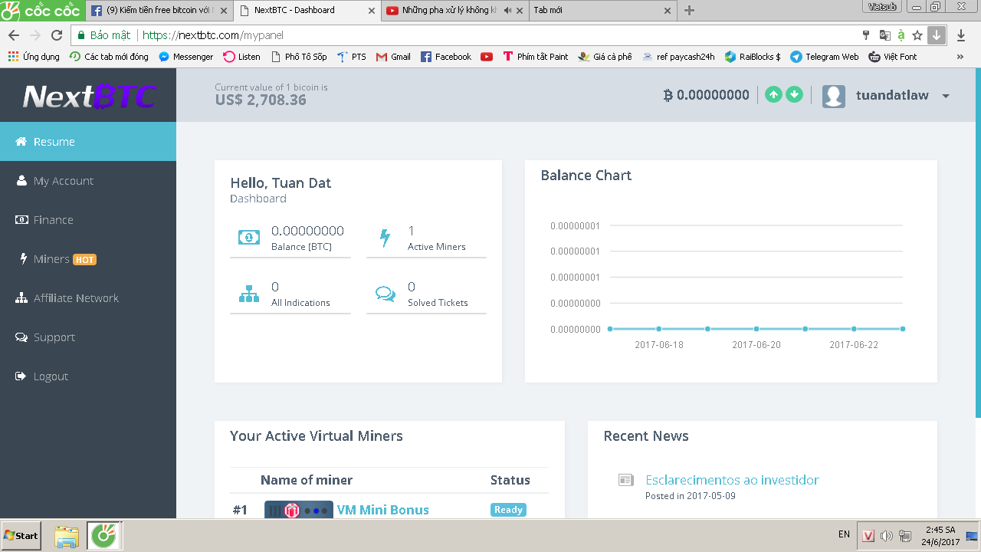Open the ref paycash24h bookmark
This screenshot has height=552, width=981.
coord(678,57)
